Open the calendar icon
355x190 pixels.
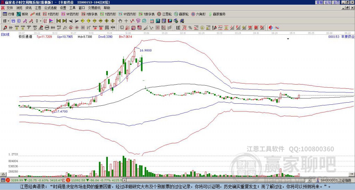click(x=152, y=21)
